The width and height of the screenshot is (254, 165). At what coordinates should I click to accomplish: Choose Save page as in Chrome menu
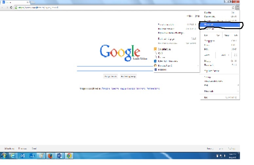click(220, 41)
